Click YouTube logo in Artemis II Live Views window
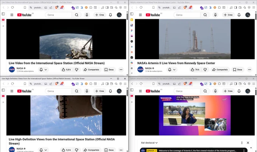The image size is (257, 152). 153,15
